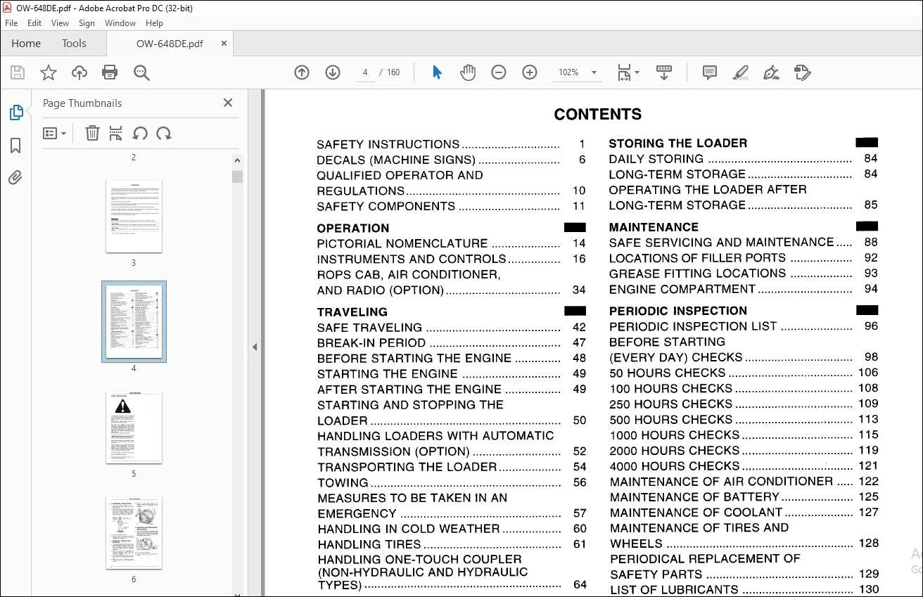Open the Window menu
Image resolution: width=923 pixels, height=597 pixels.
click(120, 23)
